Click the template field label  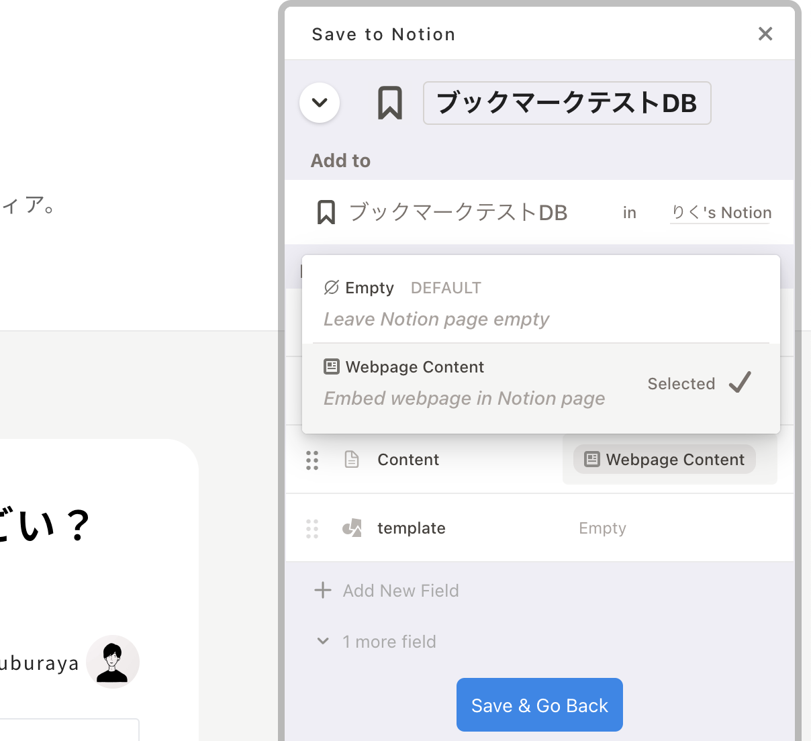[412, 528]
